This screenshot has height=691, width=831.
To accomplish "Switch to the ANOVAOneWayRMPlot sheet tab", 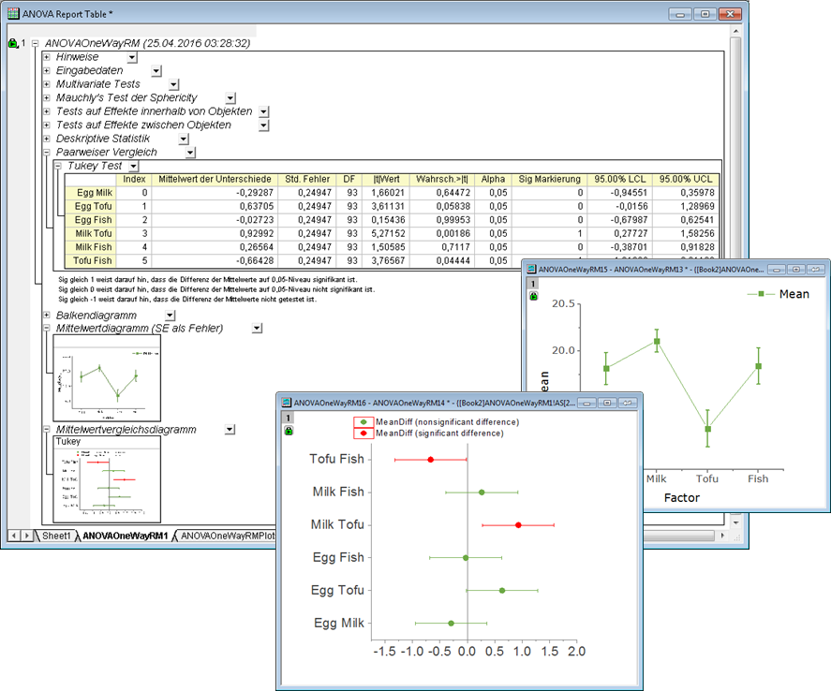I will click(227, 536).
